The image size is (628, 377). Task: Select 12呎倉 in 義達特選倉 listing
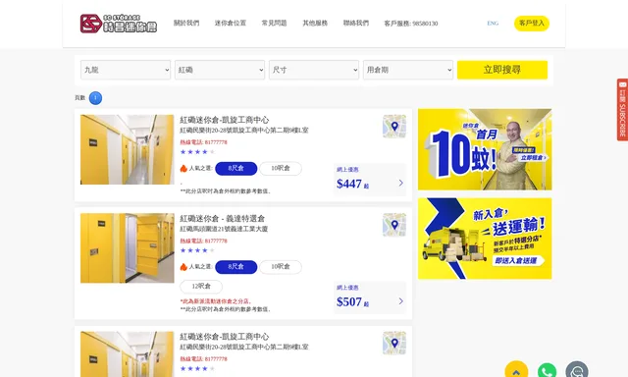(x=201, y=287)
